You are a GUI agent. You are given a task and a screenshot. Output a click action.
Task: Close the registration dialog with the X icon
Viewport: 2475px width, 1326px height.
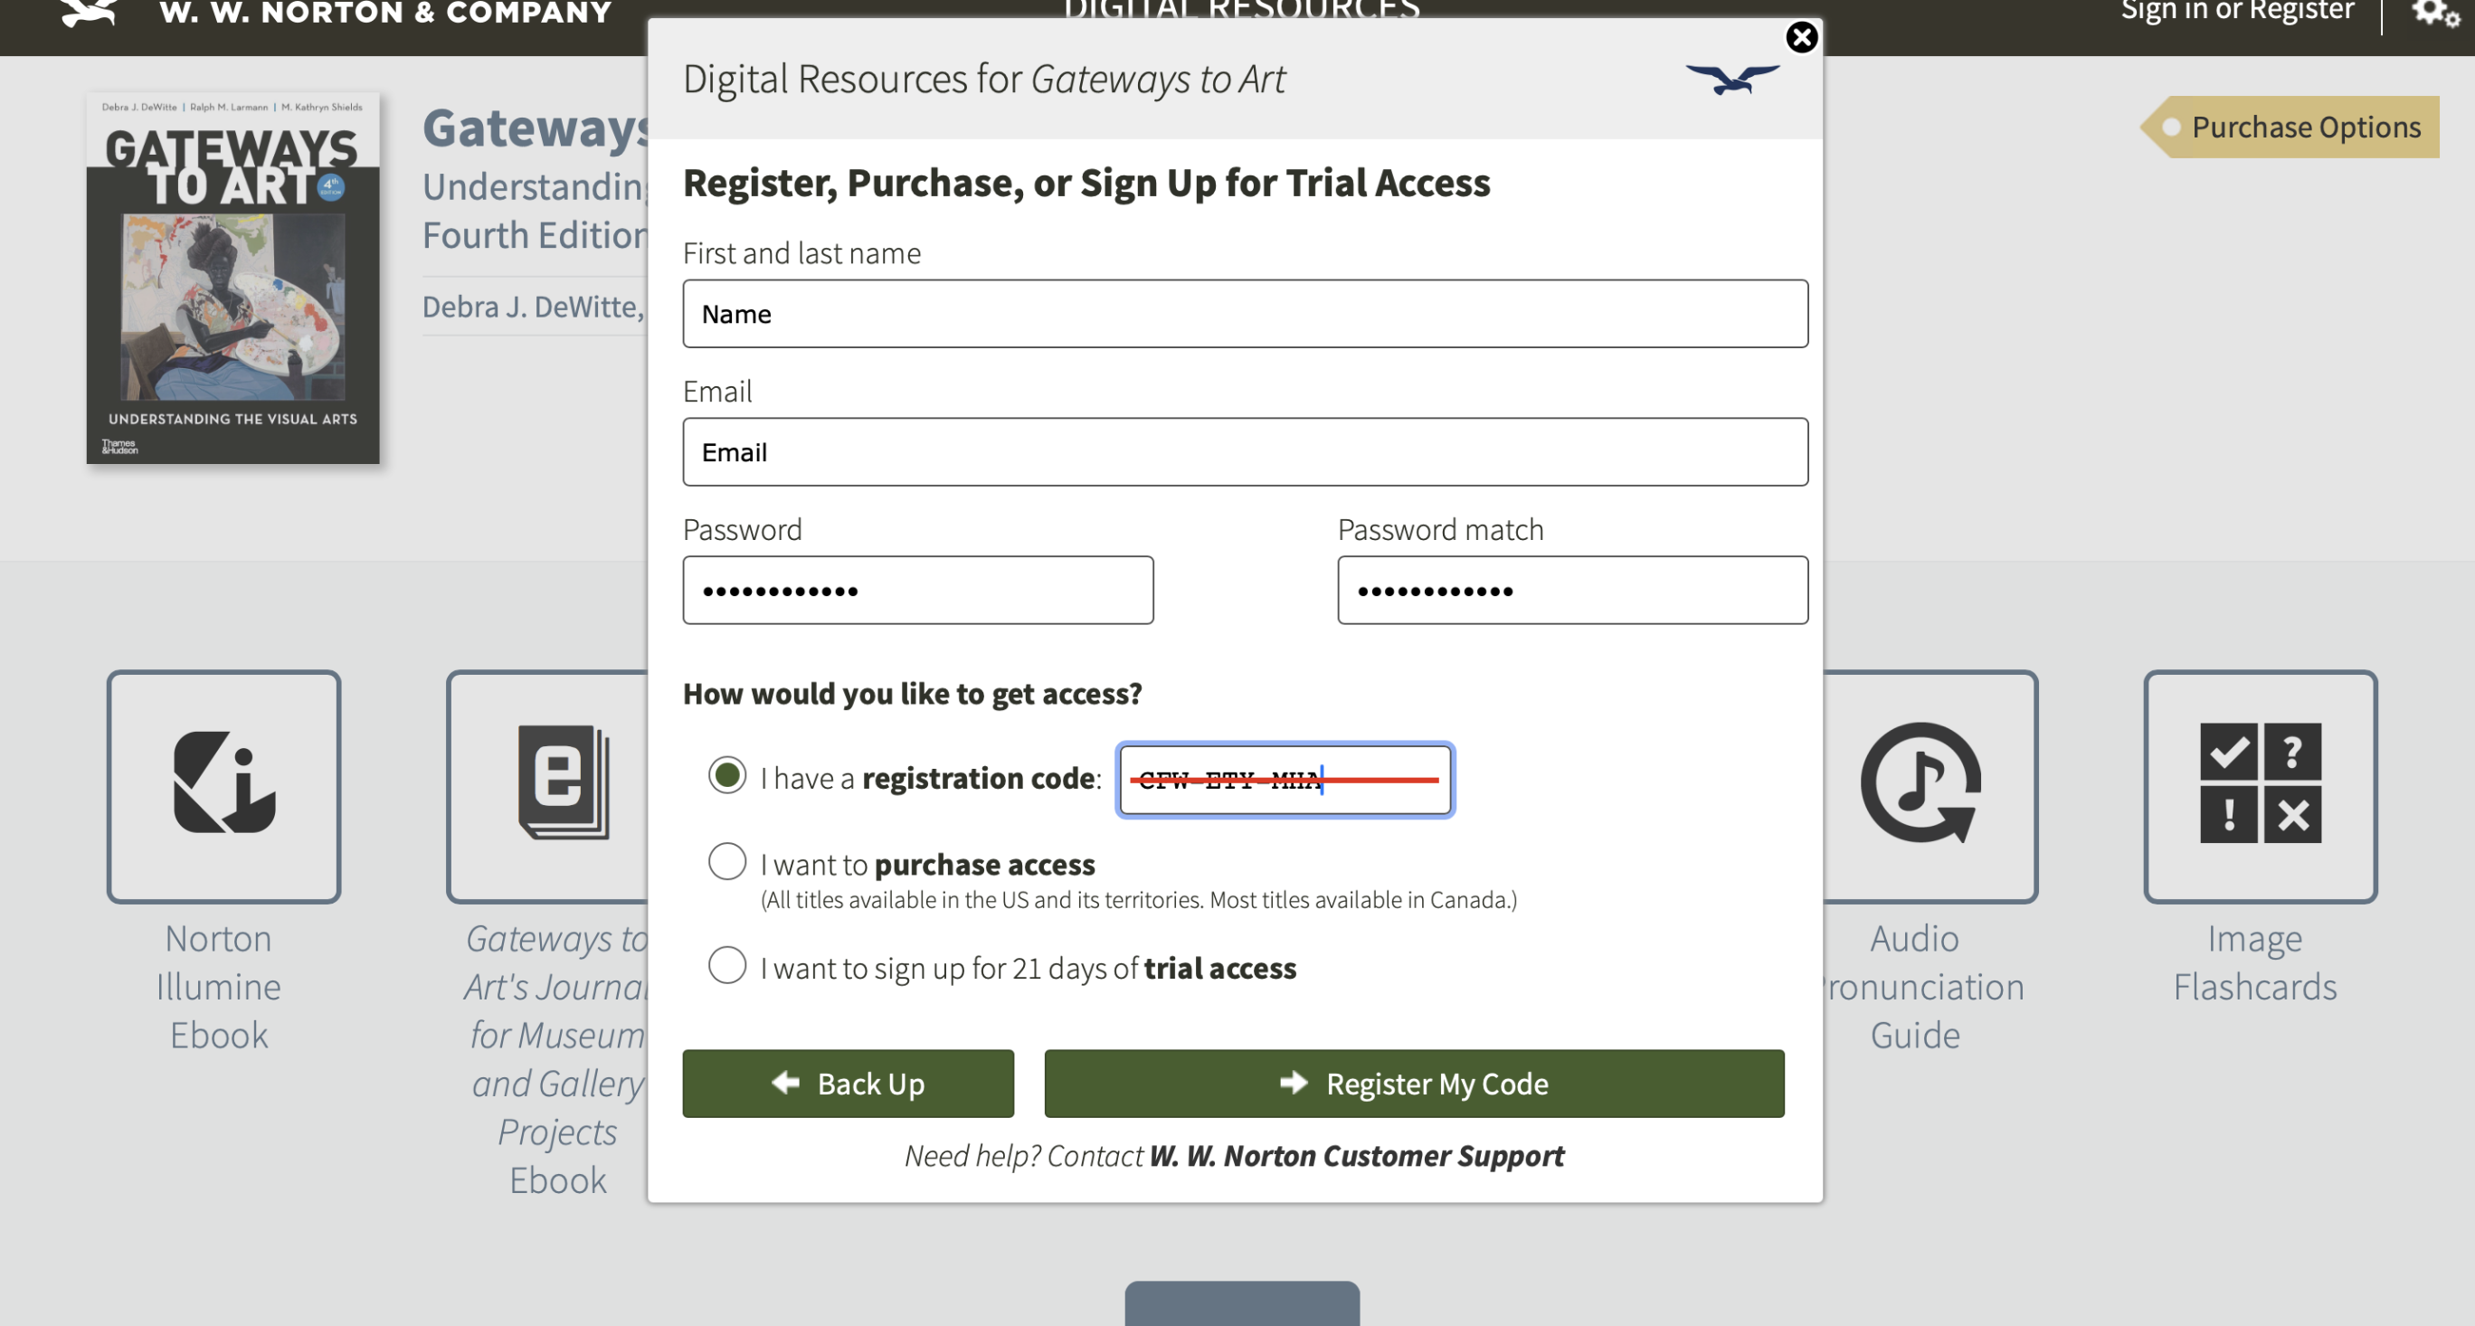click(1800, 36)
